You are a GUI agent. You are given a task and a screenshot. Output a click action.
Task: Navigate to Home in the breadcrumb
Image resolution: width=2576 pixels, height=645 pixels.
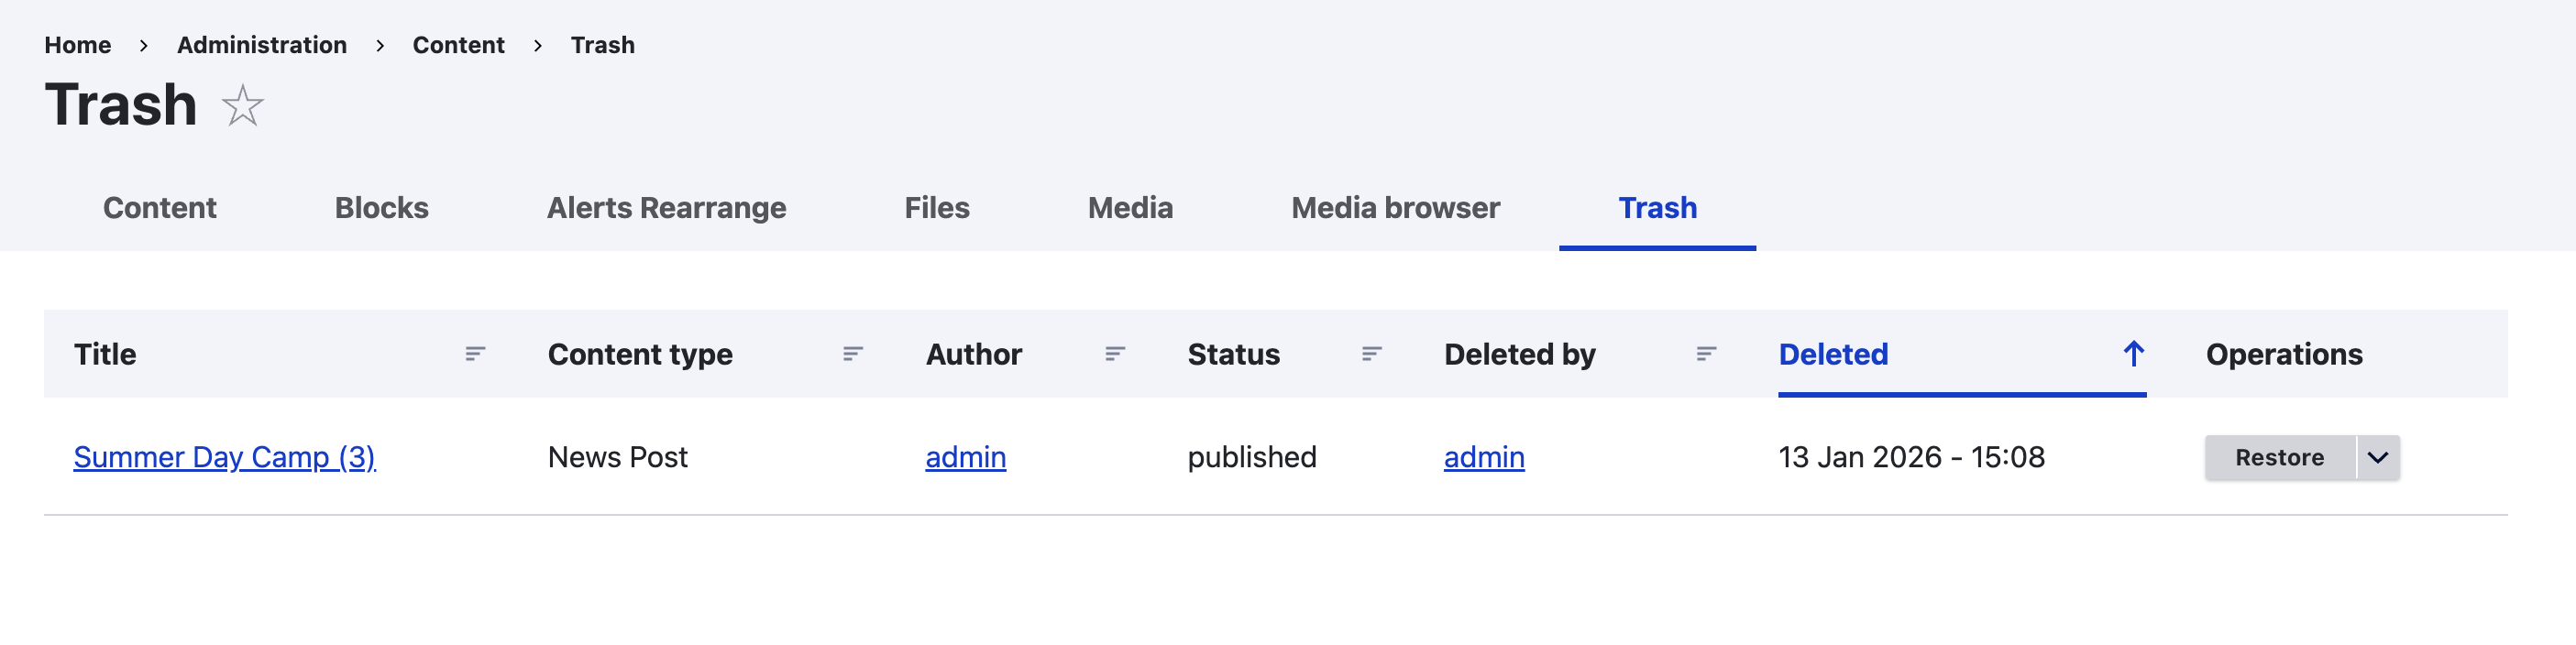[78, 45]
